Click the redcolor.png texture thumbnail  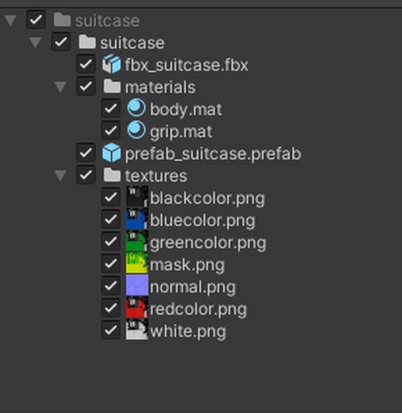pos(137,307)
